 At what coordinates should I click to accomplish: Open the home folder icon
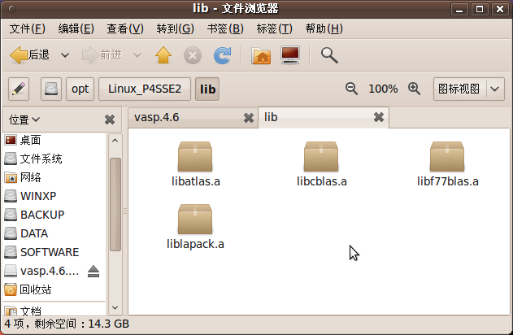[261, 55]
